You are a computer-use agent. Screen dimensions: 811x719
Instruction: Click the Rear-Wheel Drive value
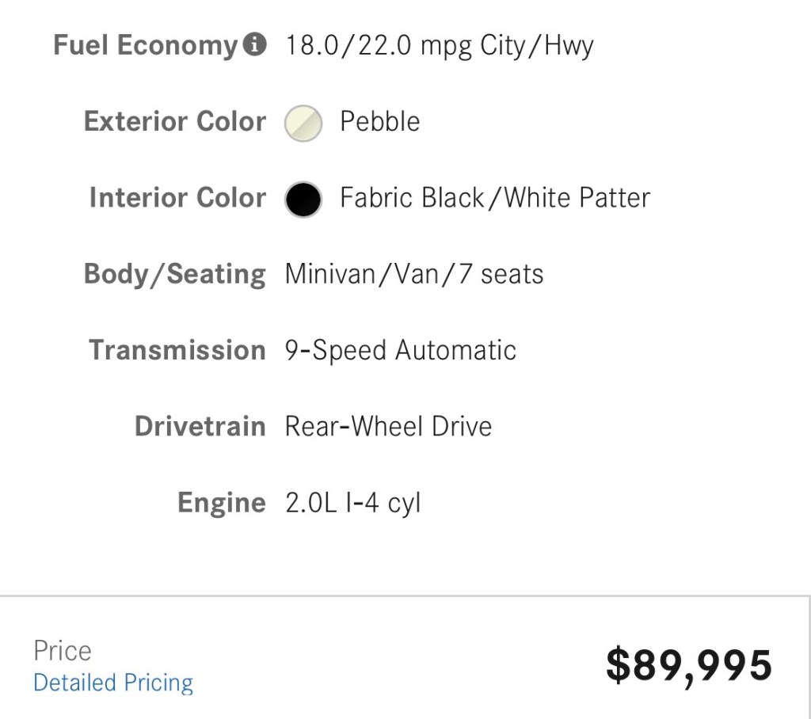pos(388,426)
